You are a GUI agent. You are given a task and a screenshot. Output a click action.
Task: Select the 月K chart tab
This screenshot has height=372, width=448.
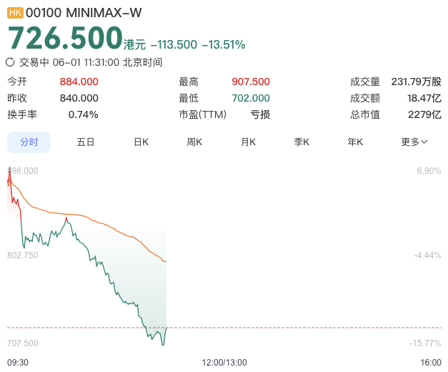coord(248,142)
